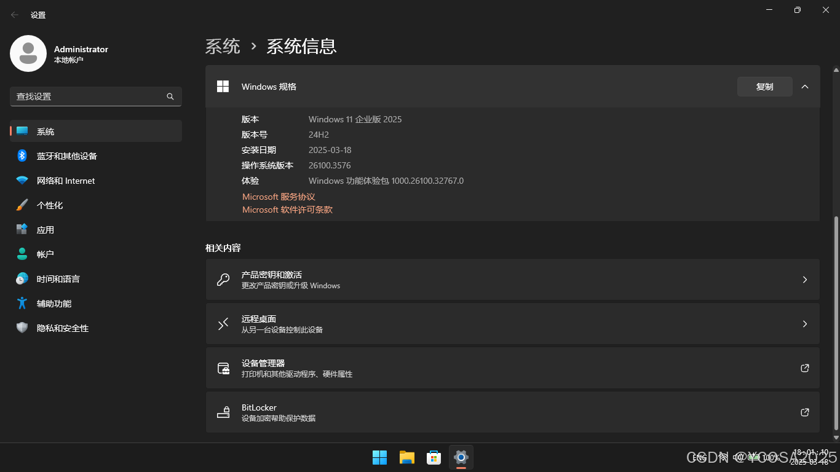
Task: Click 系统 in the breadcrumb
Action: click(x=223, y=46)
